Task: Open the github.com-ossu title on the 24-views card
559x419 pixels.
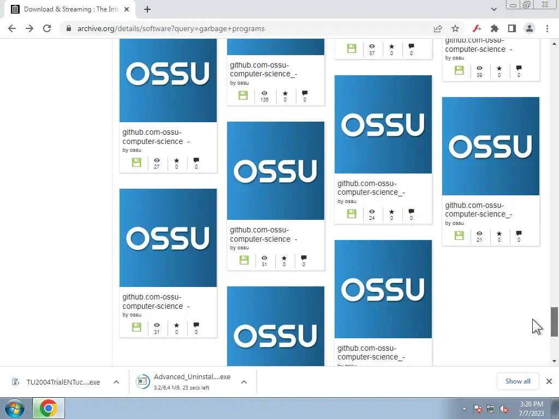Action: 371,188
